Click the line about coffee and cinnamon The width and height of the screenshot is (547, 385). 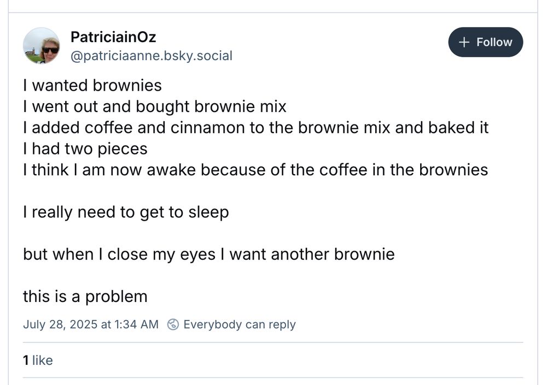tap(255, 128)
